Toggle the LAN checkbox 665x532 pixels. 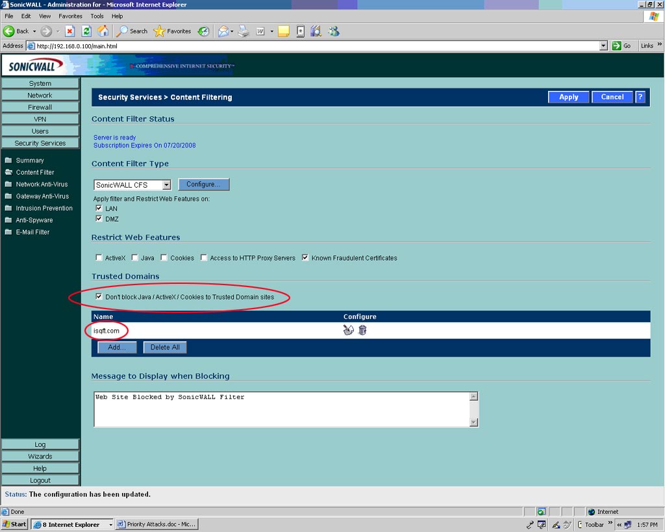click(x=99, y=208)
